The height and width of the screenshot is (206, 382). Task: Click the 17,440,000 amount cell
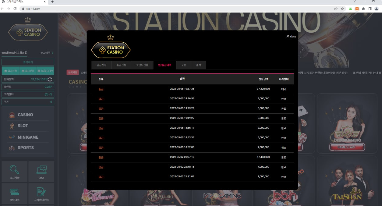coord(263,157)
